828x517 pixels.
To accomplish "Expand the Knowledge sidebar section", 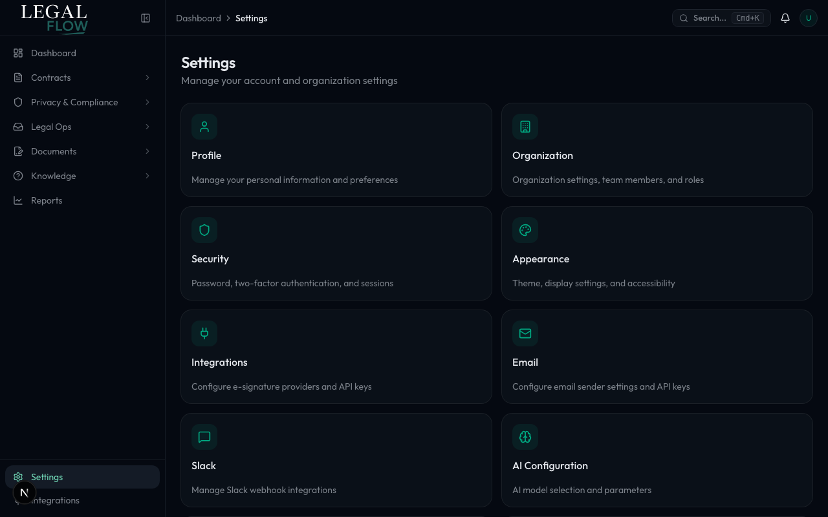I will [x=147, y=176].
